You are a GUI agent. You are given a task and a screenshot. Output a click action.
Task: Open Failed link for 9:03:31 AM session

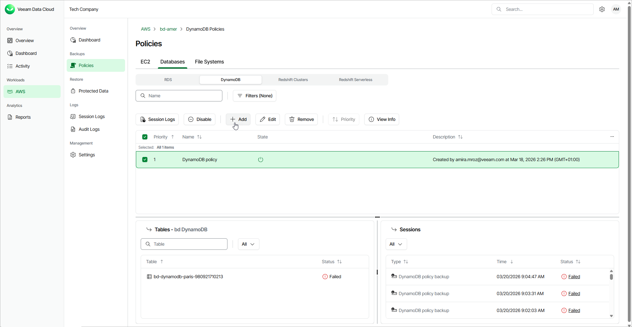(x=574, y=294)
